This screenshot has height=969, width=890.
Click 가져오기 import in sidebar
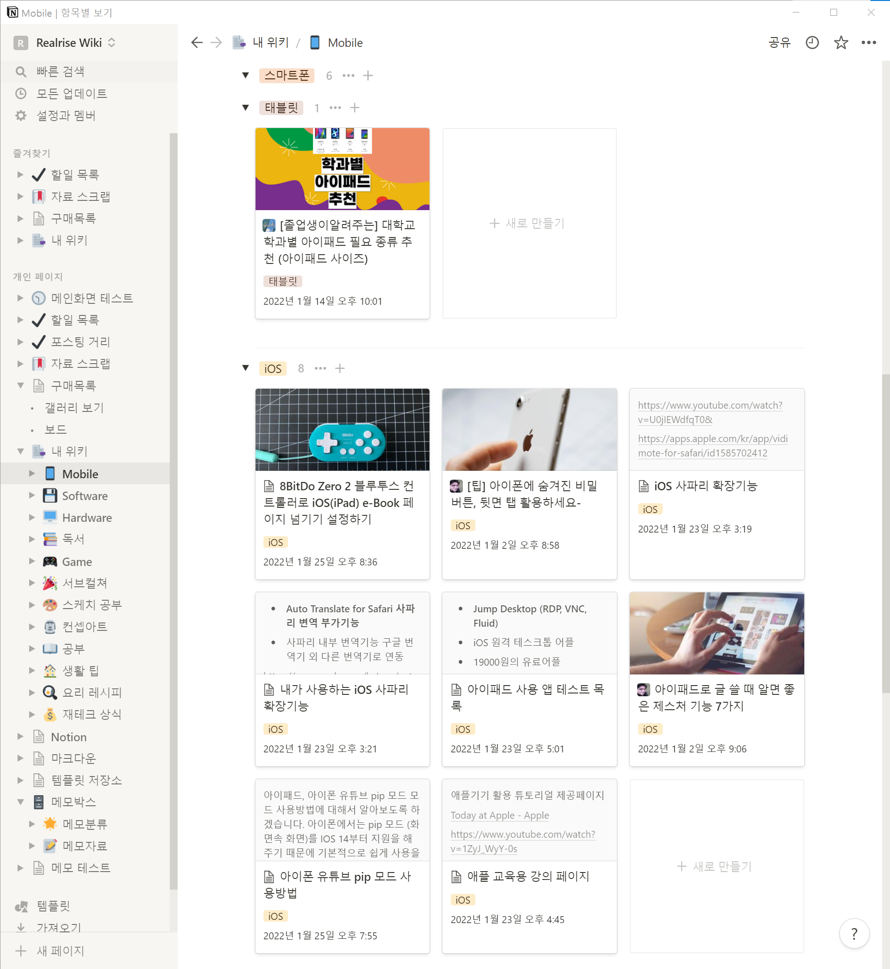click(85, 927)
